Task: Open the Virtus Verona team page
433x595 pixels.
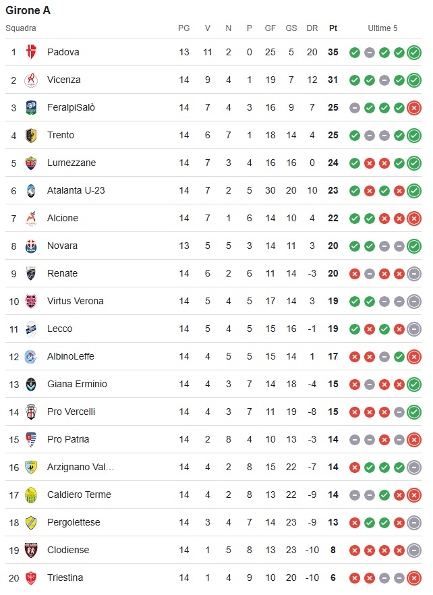Action: (75, 302)
